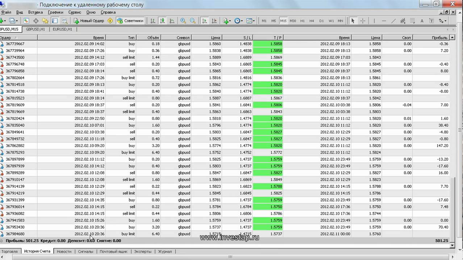Screen dimensions: 463x260
Task: Open the Графики menu
Action: tap(55, 12)
